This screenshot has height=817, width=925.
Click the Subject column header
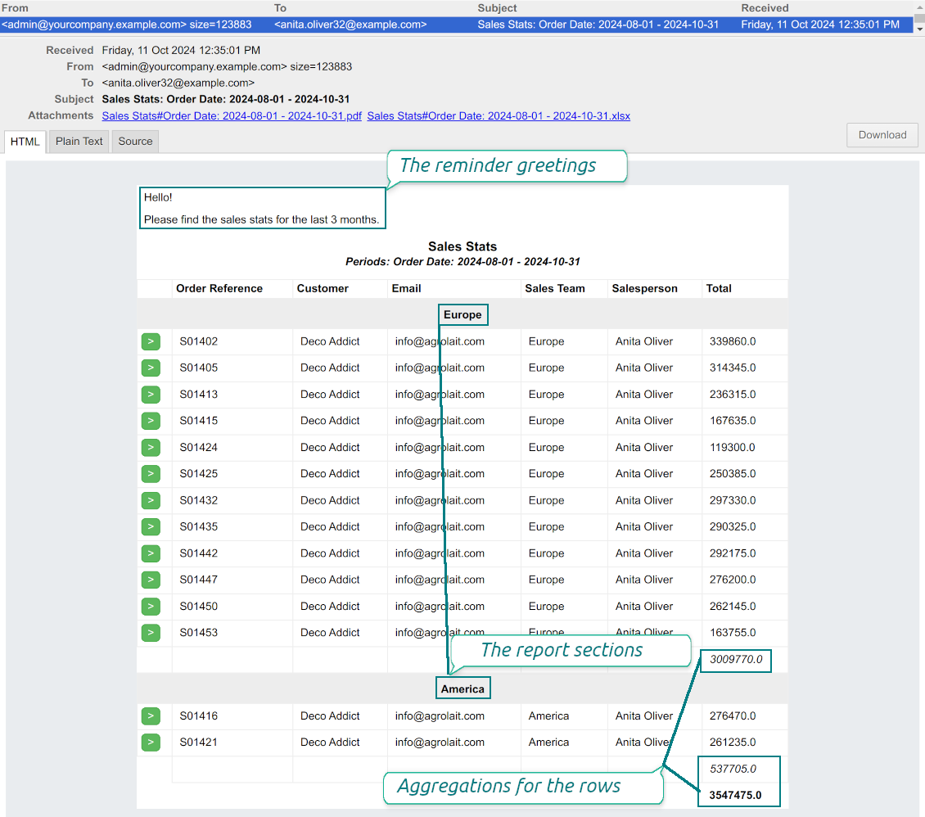[497, 8]
